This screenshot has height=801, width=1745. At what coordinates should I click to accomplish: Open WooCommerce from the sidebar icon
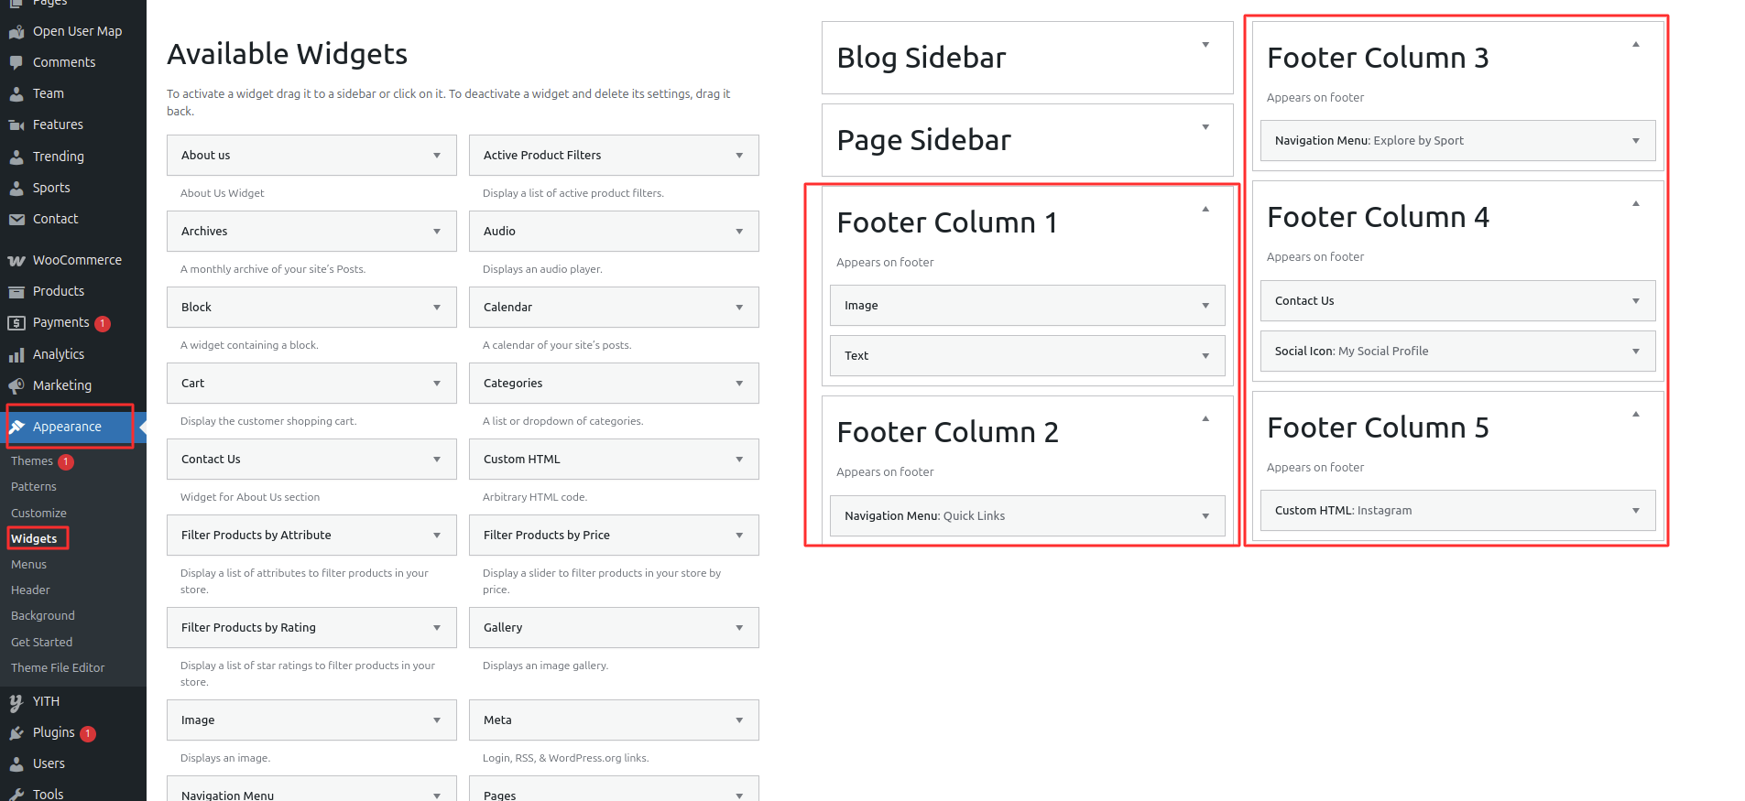point(16,259)
